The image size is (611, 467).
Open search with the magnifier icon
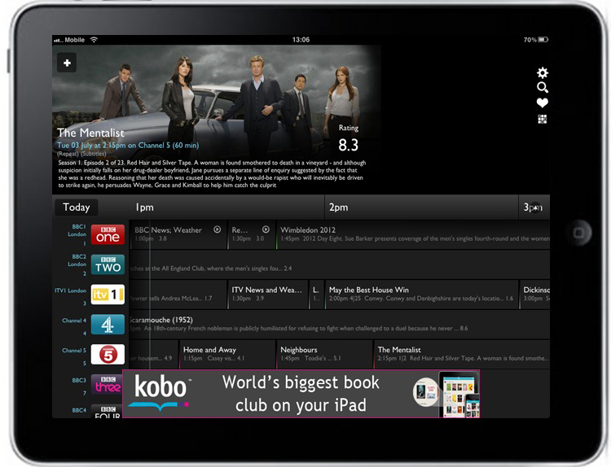pos(543,88)
